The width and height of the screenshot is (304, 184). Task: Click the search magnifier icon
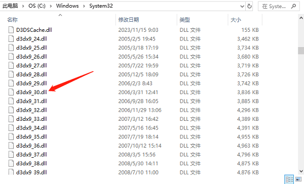click(x=293, y=7)
